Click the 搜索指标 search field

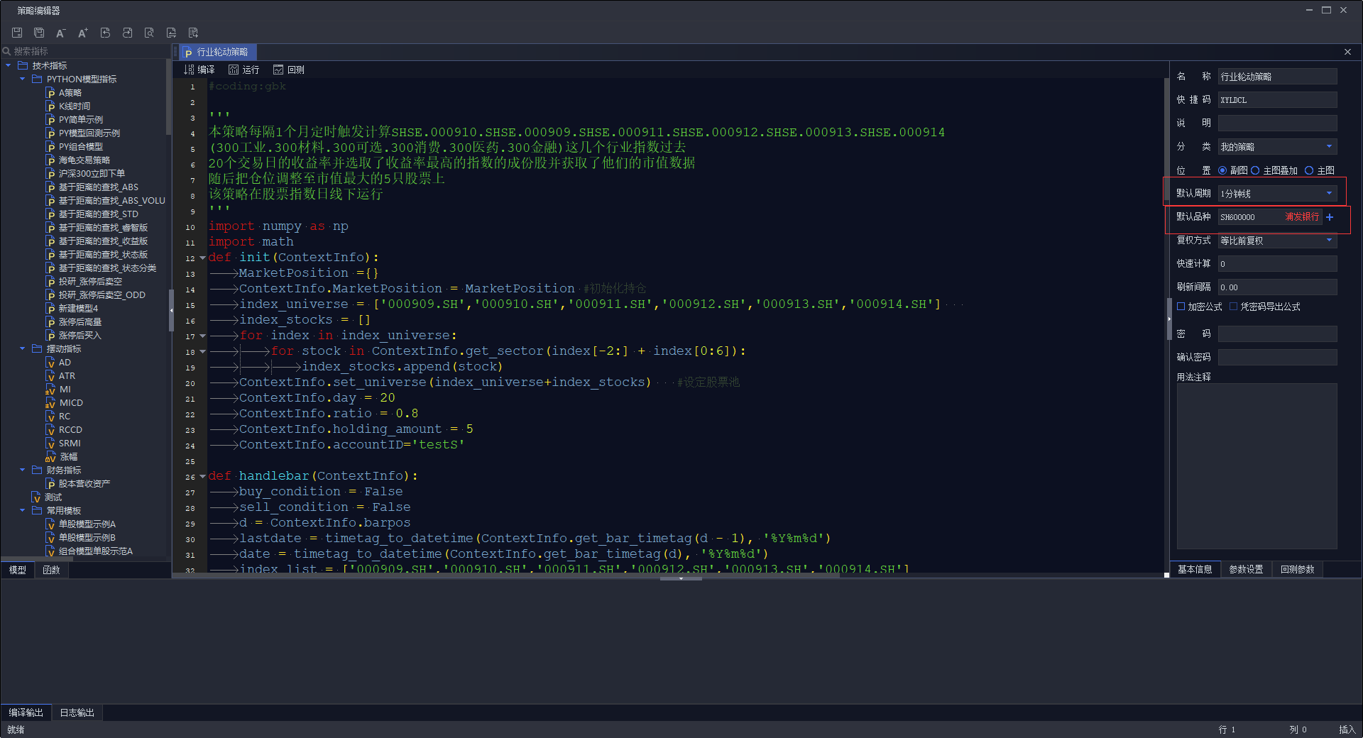85,51
